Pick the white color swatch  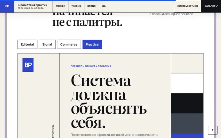click(x=187, y=83)
